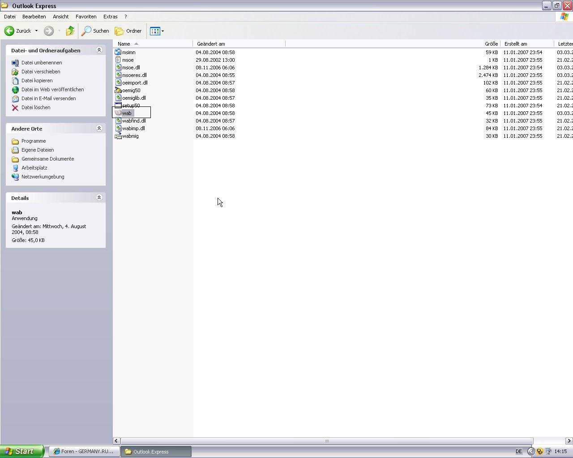
Task: Select the oemig50 file icon
Action: pos(118,90)
